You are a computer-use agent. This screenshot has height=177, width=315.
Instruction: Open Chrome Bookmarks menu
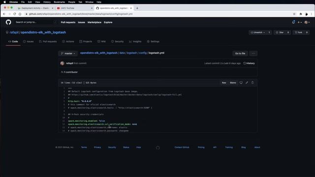click(x=59, y=2)
